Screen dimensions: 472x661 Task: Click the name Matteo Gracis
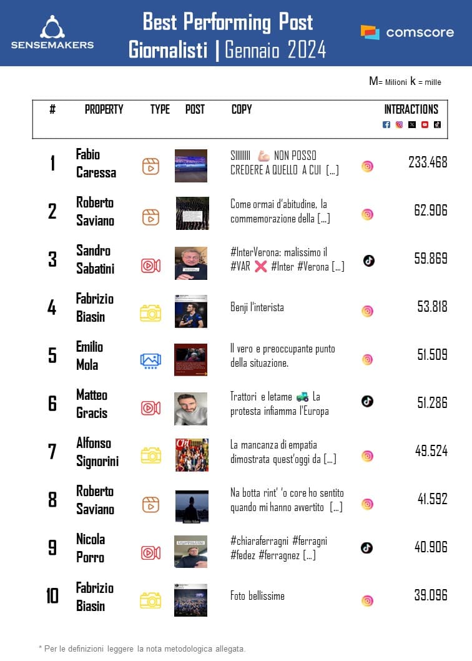(92, 404)
